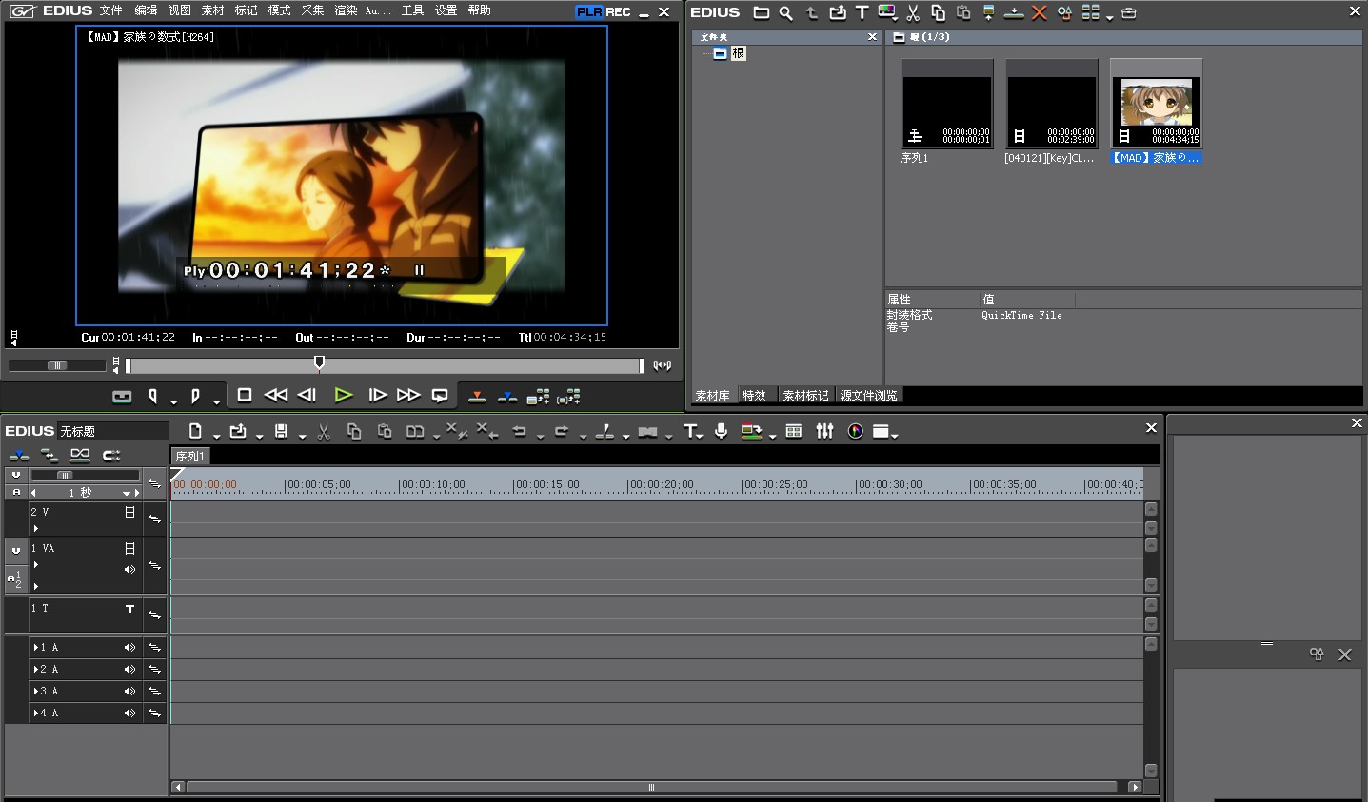Open the 文件 menu
Screen dimensions: 1368x802
click(x=110, y=10)
